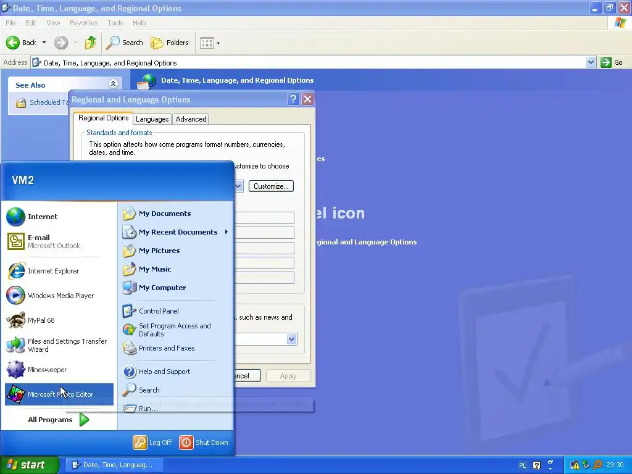Viewport: 632px width, 474px height.
Task: Click the magnifier tray icon
Action: coord(597,465)
